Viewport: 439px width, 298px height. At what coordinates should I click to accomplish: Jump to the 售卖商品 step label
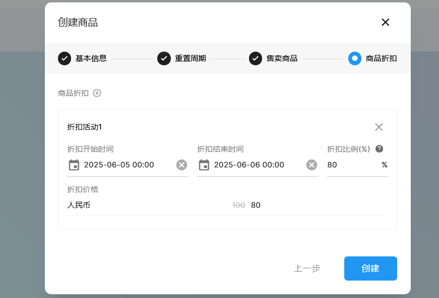click(282, 58)
